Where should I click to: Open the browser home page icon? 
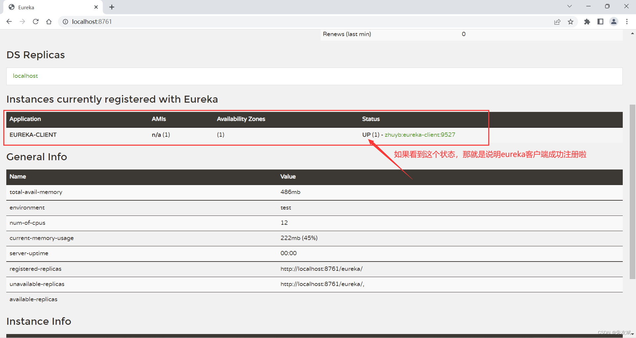pyautogui.click(x=49, y=22)
